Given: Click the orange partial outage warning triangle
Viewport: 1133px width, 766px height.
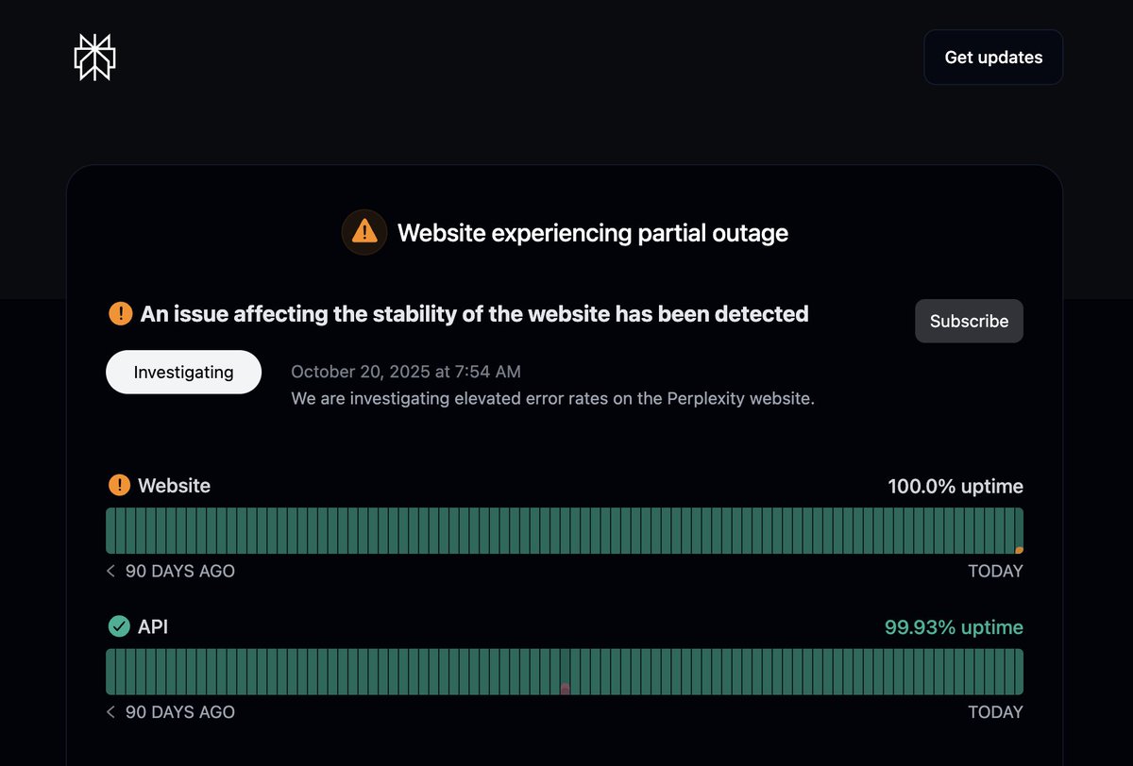Looking at the screenshot, I should pyautogui.click(x=364, y=232).
